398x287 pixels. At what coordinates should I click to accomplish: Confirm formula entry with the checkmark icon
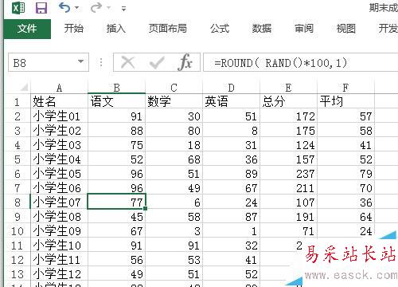click(x=157, y=63)
